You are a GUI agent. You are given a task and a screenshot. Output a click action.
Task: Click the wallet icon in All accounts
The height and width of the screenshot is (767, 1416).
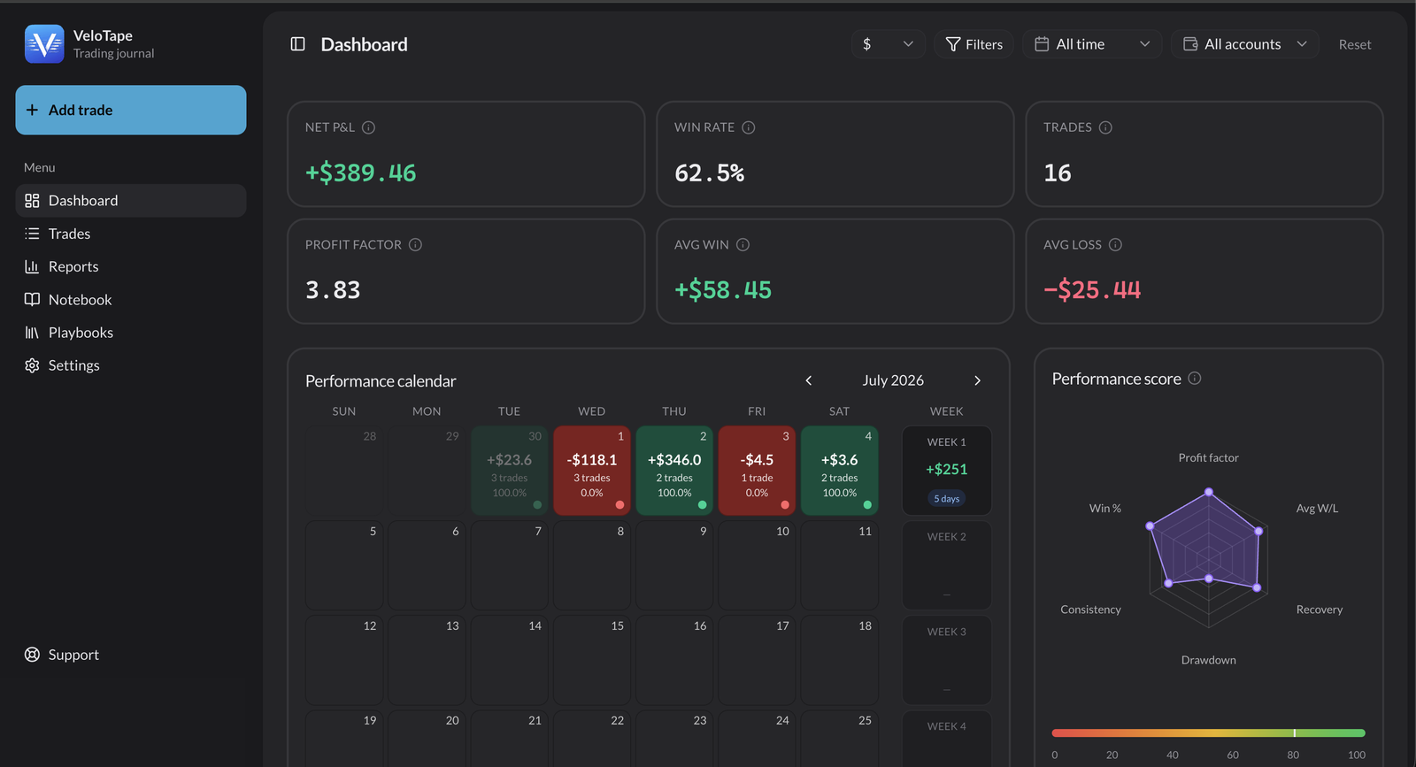[1191, 44]
